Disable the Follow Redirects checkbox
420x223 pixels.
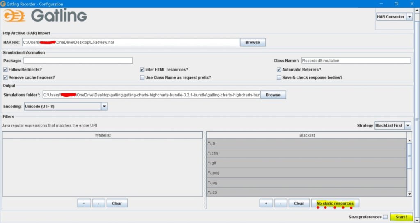5,70
